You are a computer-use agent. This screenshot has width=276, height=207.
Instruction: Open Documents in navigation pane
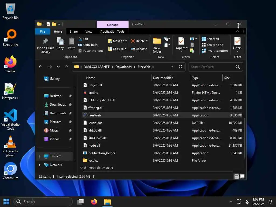point(58,113)
